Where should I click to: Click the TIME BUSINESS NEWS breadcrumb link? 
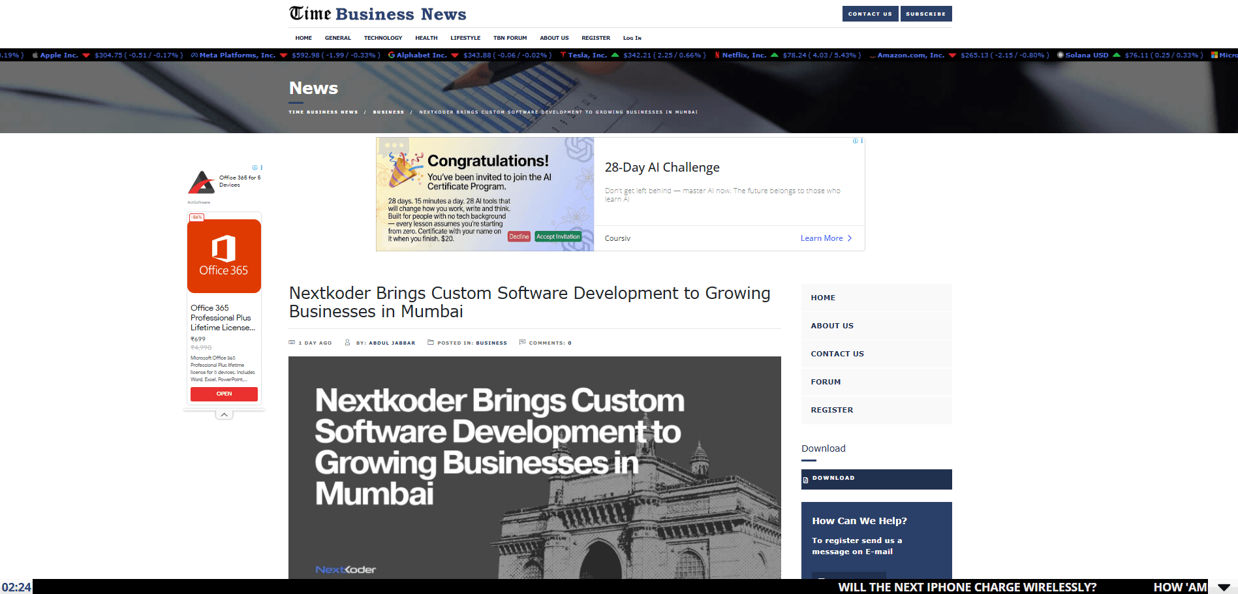click(323, 112)
